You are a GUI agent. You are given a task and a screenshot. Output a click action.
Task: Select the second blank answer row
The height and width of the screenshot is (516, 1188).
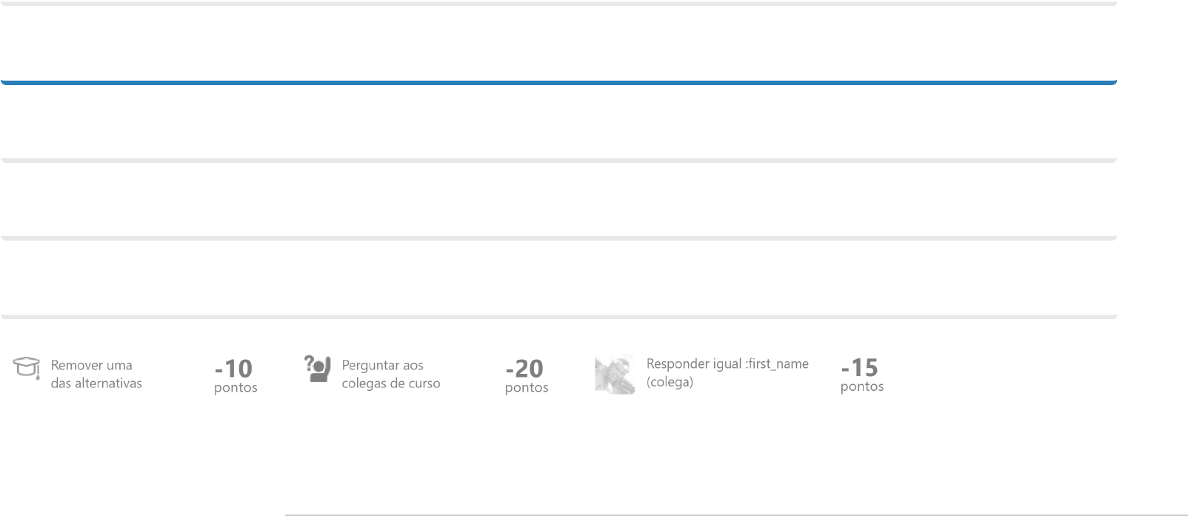[x=558, y=122]
